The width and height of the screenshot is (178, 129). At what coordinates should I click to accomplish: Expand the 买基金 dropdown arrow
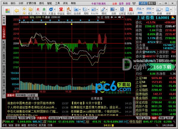(x=55, y=9)
